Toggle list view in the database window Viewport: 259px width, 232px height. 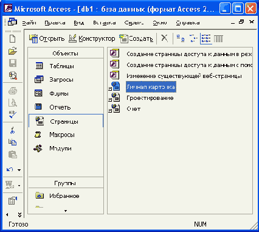(206, 38)
